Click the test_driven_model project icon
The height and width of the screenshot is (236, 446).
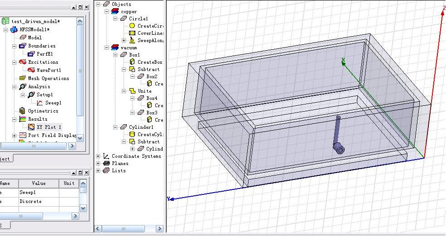[5, 21]
